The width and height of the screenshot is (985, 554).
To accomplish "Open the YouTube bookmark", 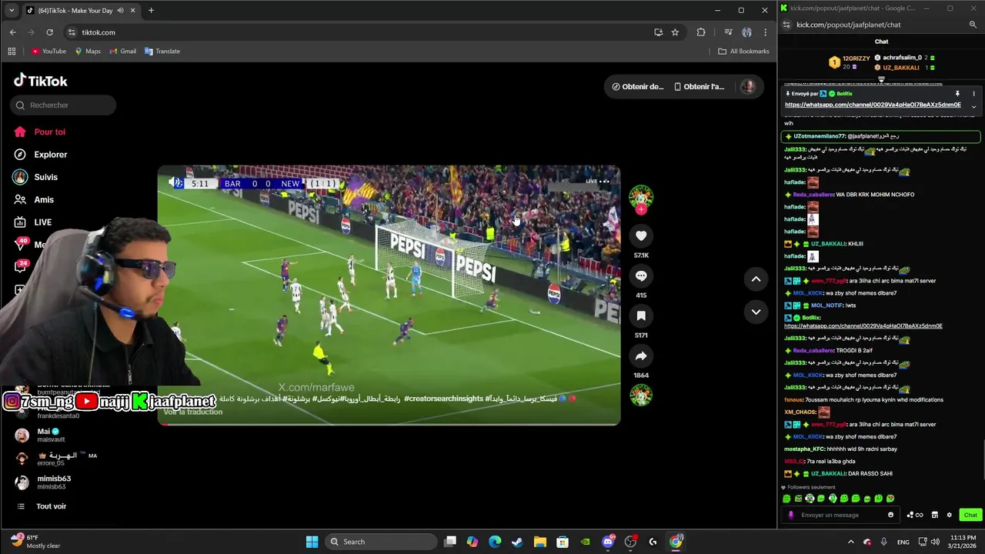I will (x=48, y=52).
